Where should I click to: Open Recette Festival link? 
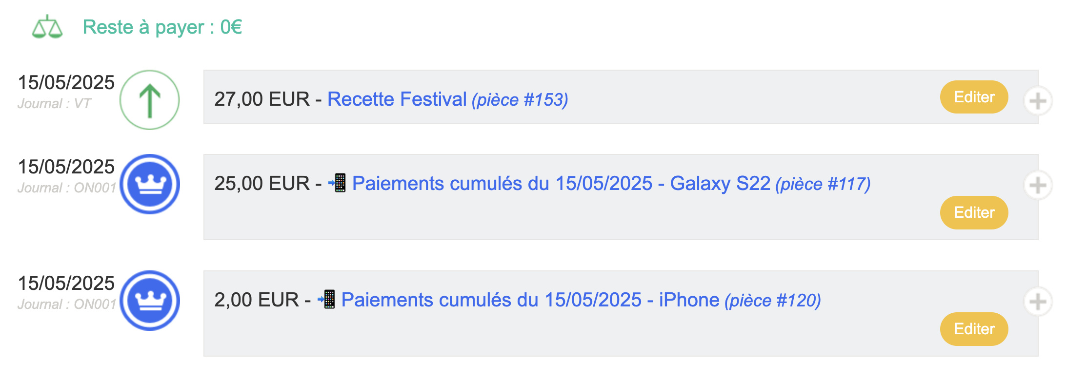point(397,99)
